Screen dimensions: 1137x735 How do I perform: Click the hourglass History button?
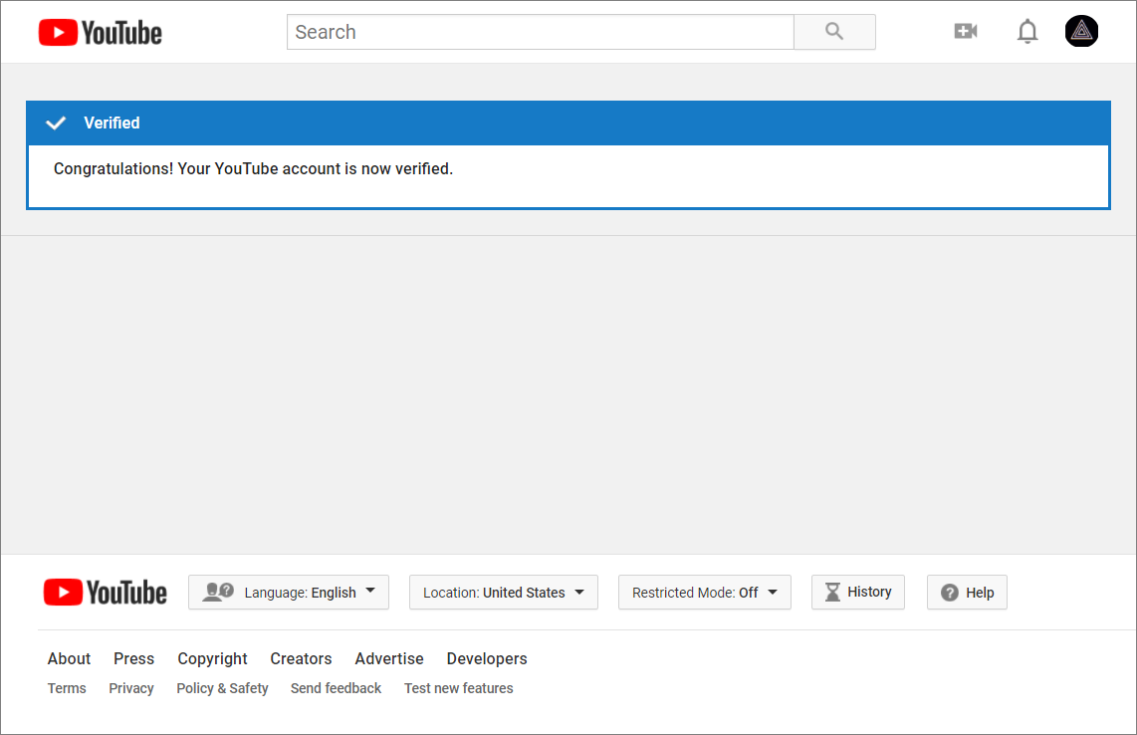pyautogui.click(x=857, y=592)
